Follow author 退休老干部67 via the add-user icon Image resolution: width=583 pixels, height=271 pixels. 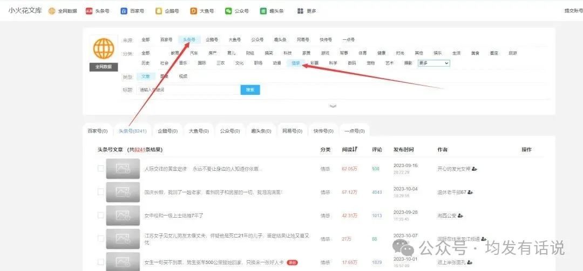point(470,192)
